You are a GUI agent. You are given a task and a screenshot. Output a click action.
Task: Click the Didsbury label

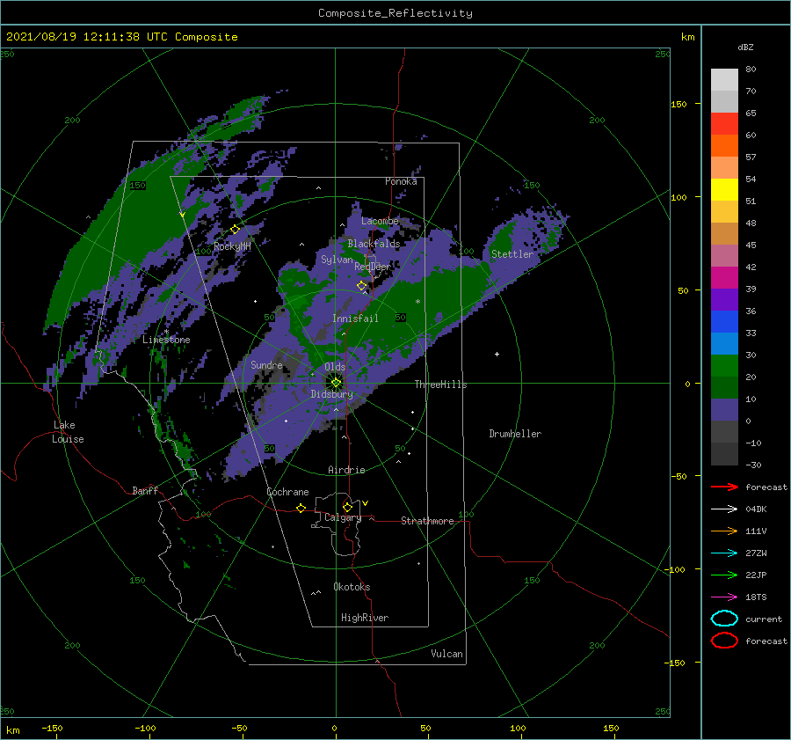(332, 394)
